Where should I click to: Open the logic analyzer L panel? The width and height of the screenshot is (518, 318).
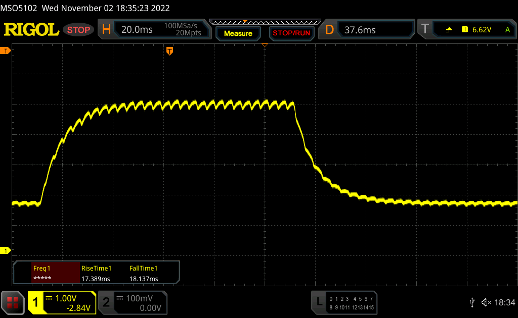[x=319, y=302]
